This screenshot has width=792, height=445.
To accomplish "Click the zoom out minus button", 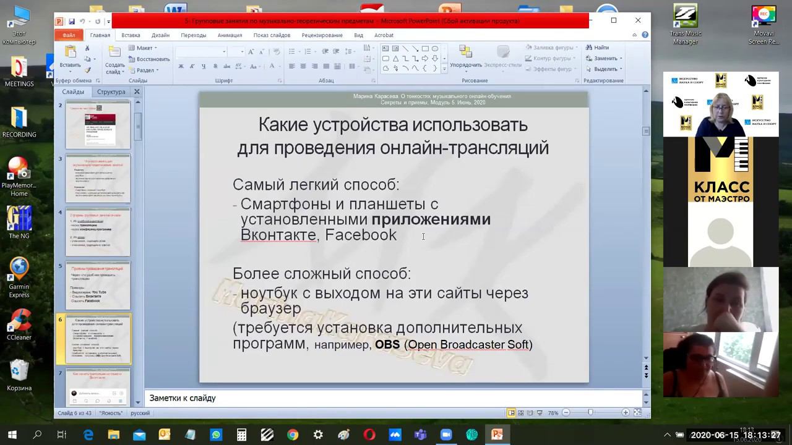I will (566, 412).
